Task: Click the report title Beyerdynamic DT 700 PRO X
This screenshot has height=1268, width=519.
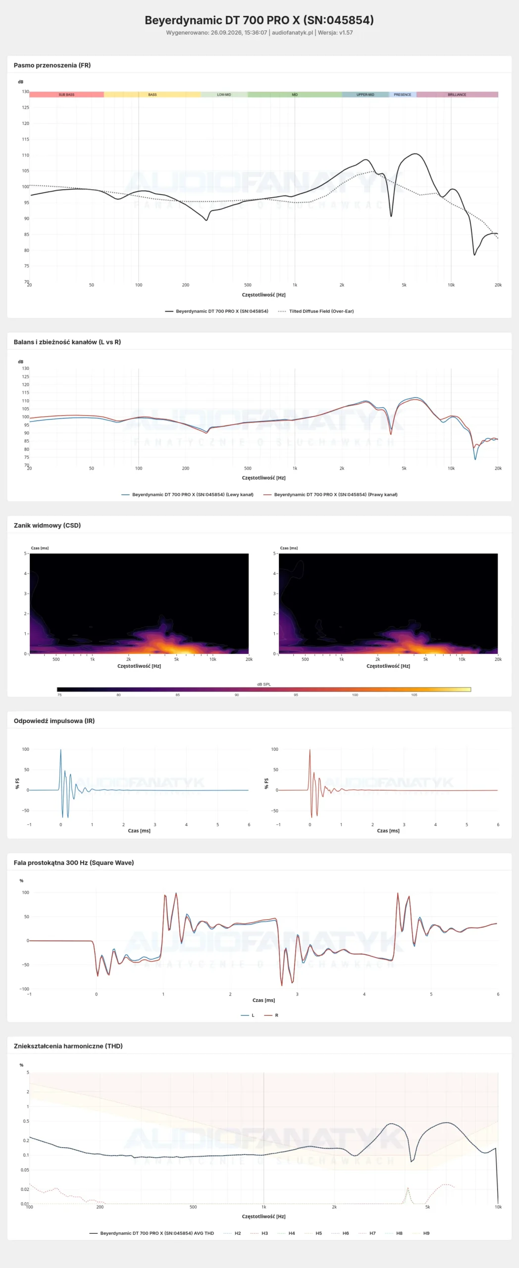Action: coord(259,20)
